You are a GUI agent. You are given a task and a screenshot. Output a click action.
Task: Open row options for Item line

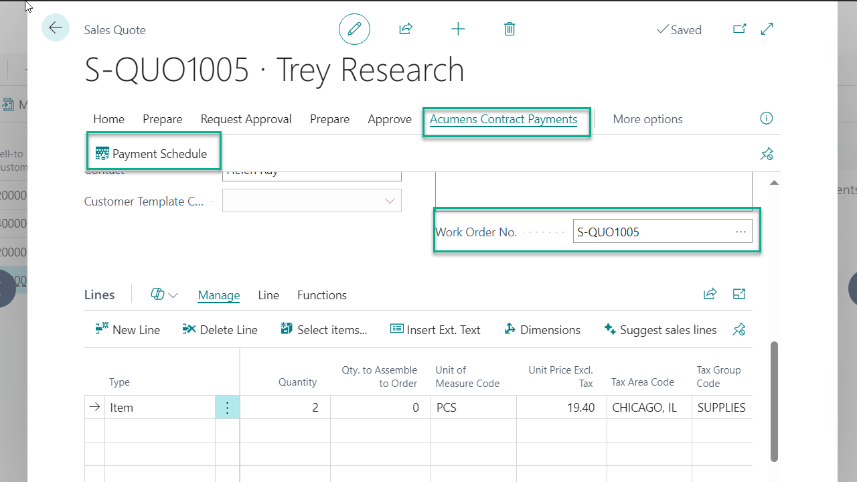(227, 407)
